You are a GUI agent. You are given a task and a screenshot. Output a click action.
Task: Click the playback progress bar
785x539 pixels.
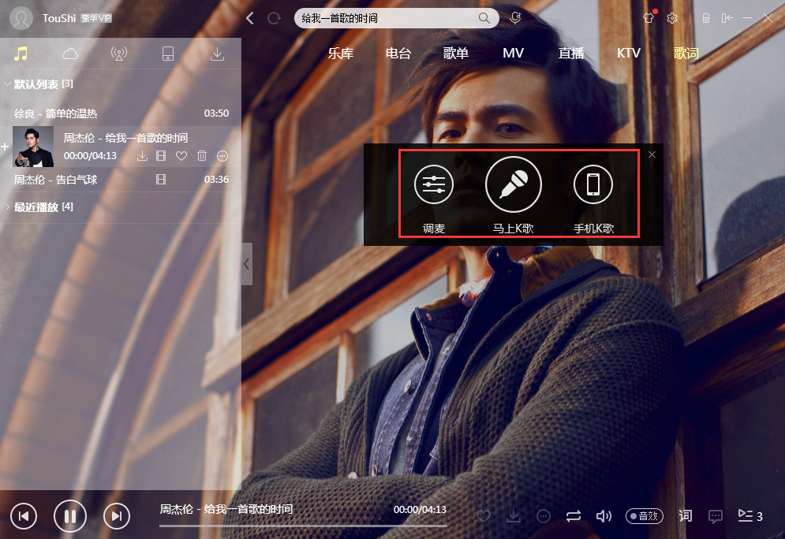(303, 525)
